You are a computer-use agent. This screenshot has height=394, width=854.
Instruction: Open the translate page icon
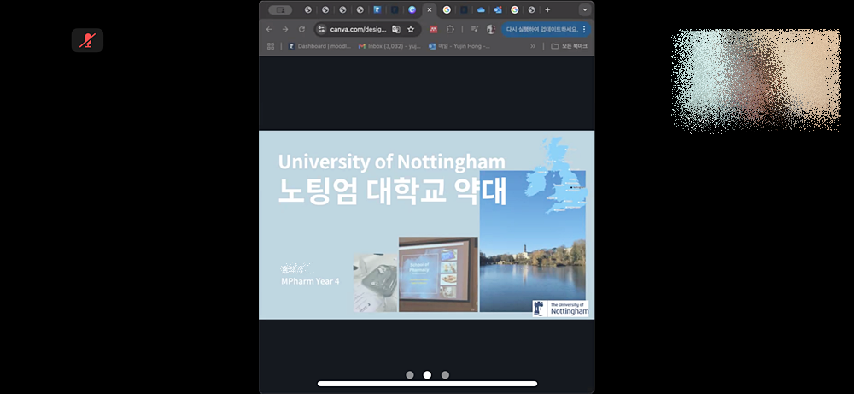396,29
